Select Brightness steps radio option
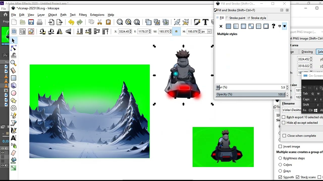 pos(280,158)
